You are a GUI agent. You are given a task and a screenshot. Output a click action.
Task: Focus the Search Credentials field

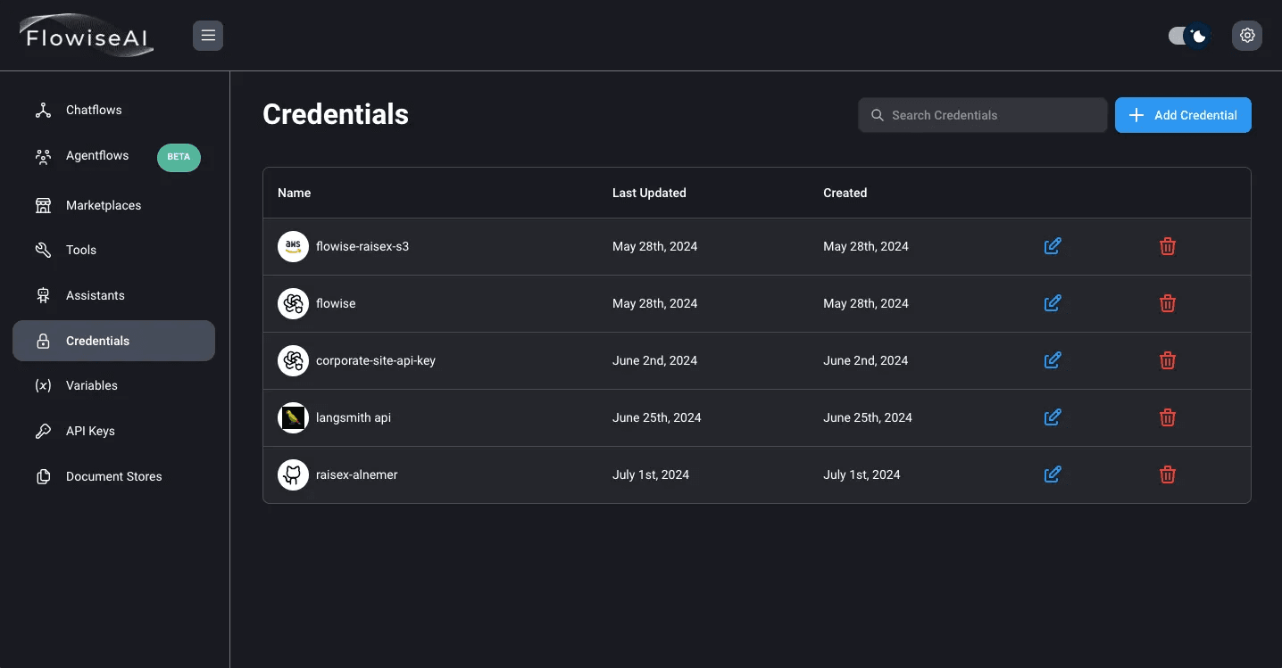pyautogui.click(x=991, y=115)
